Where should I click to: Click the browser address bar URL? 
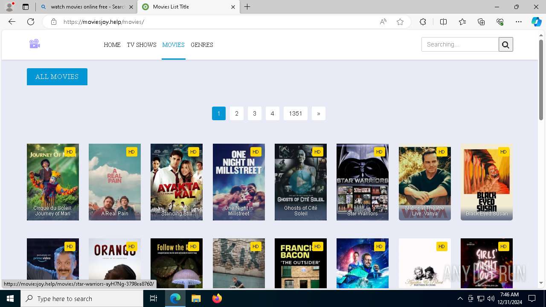point(104,22)
